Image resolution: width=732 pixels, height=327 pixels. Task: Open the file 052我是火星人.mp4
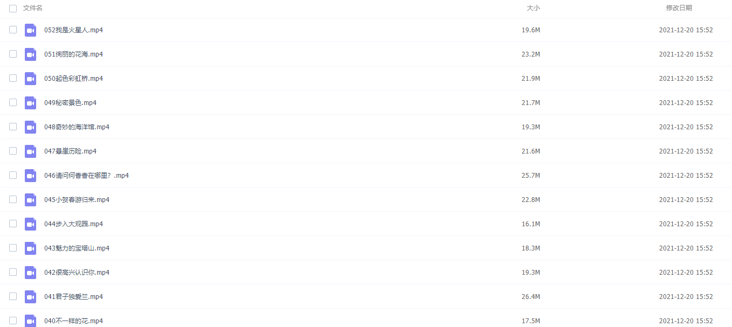[73, 30]
